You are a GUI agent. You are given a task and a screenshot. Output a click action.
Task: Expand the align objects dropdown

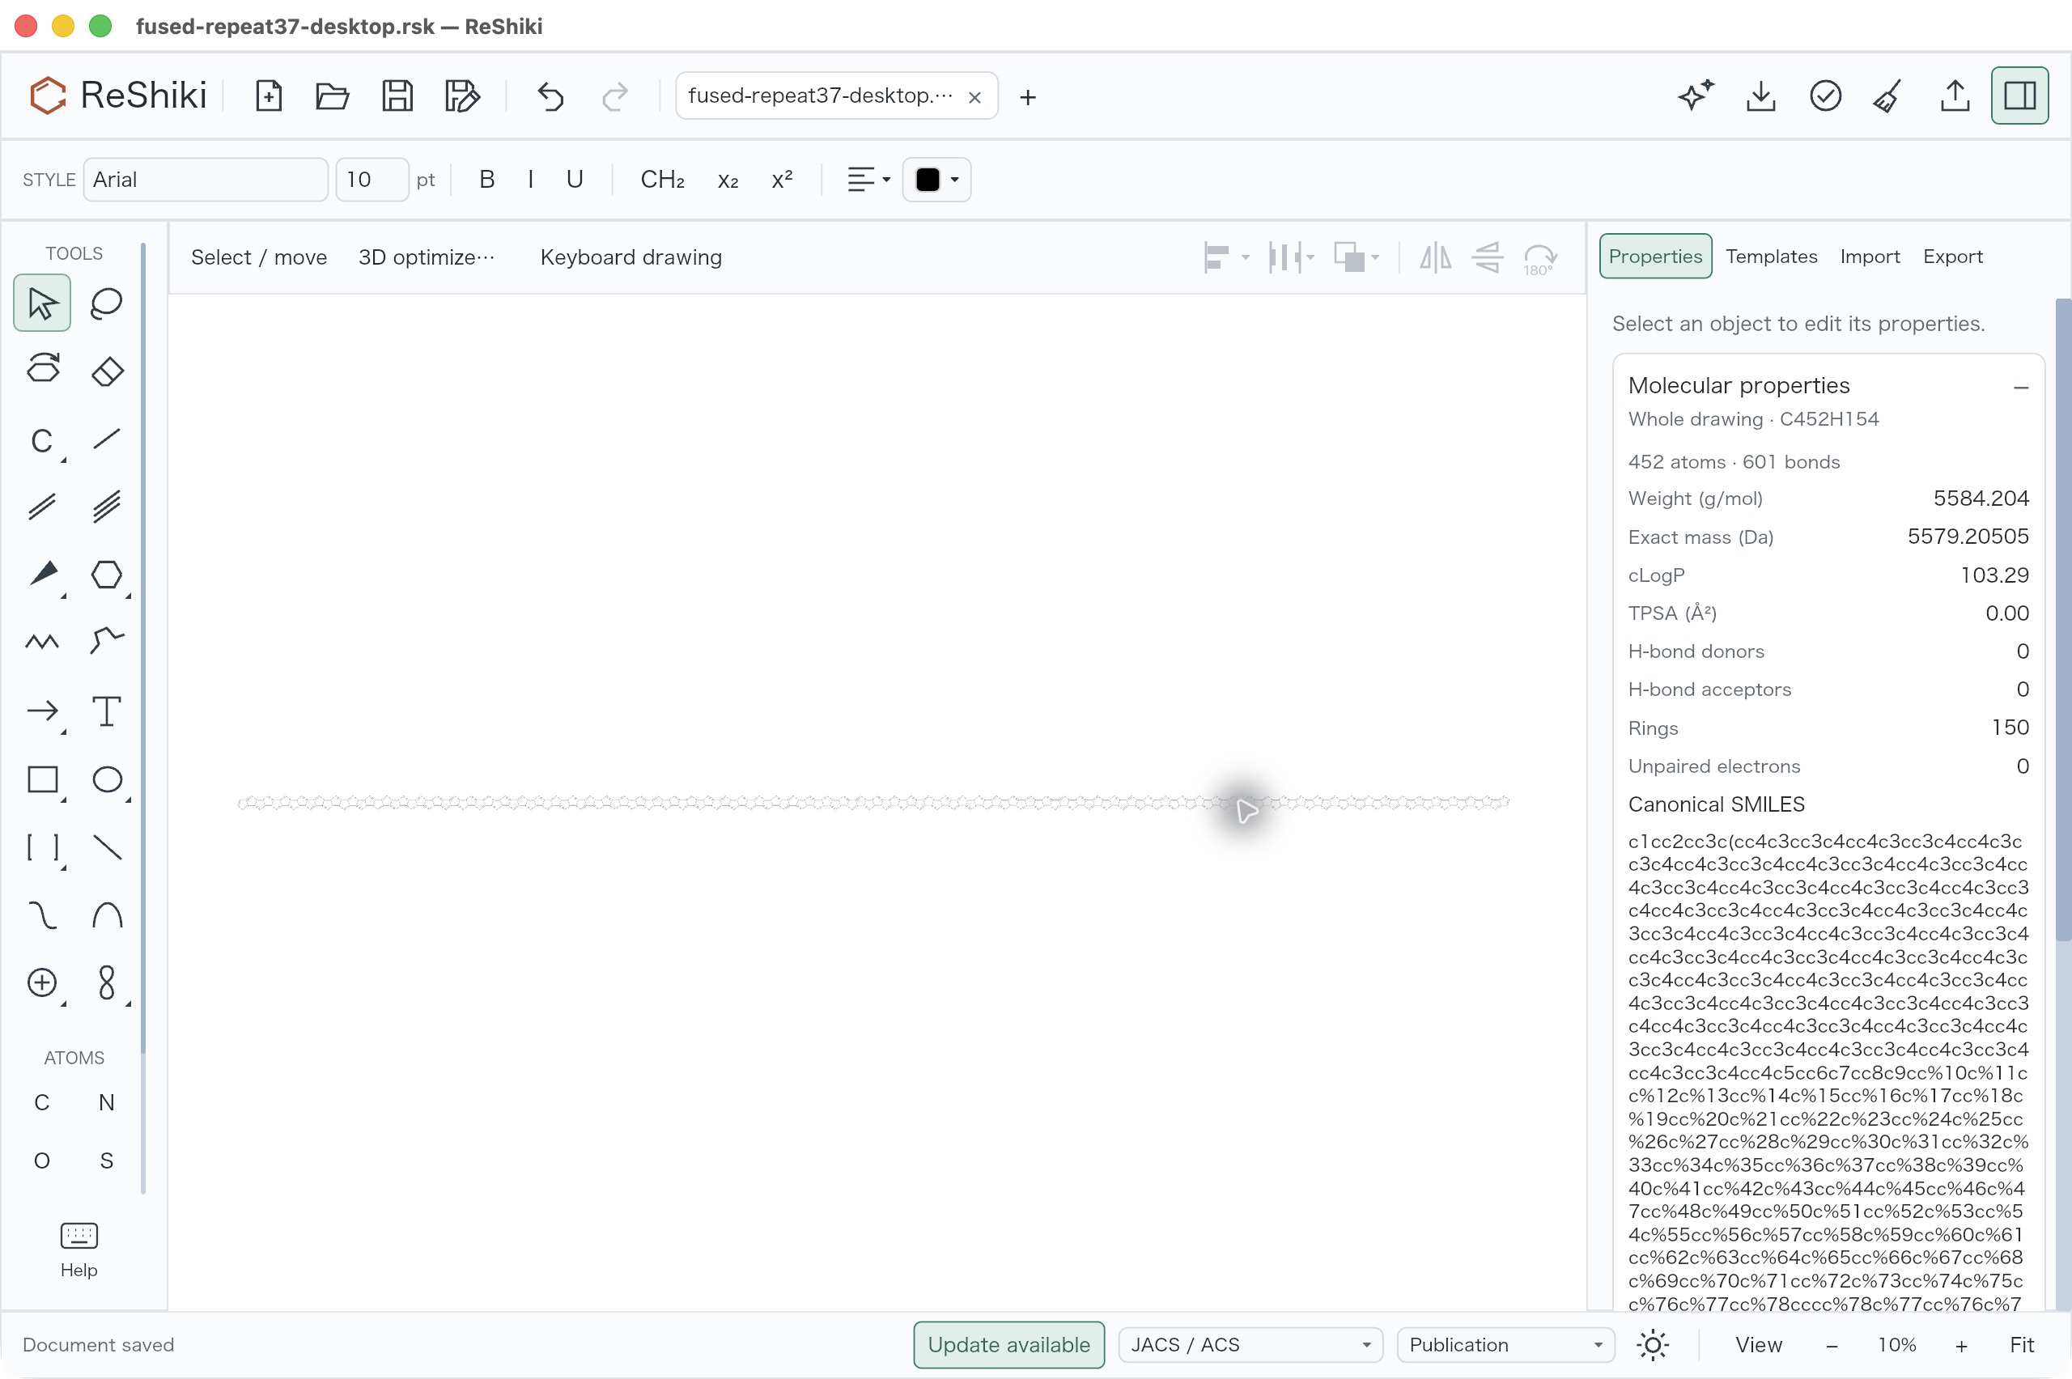1226,257
